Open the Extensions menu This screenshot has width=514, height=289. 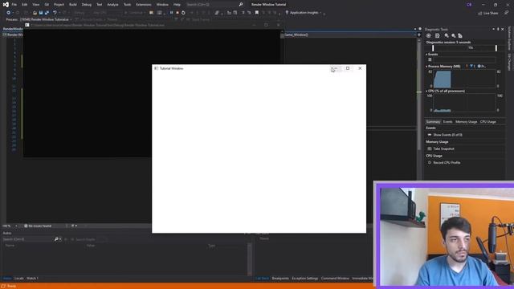pyautogui.click(x=144, y=5)
